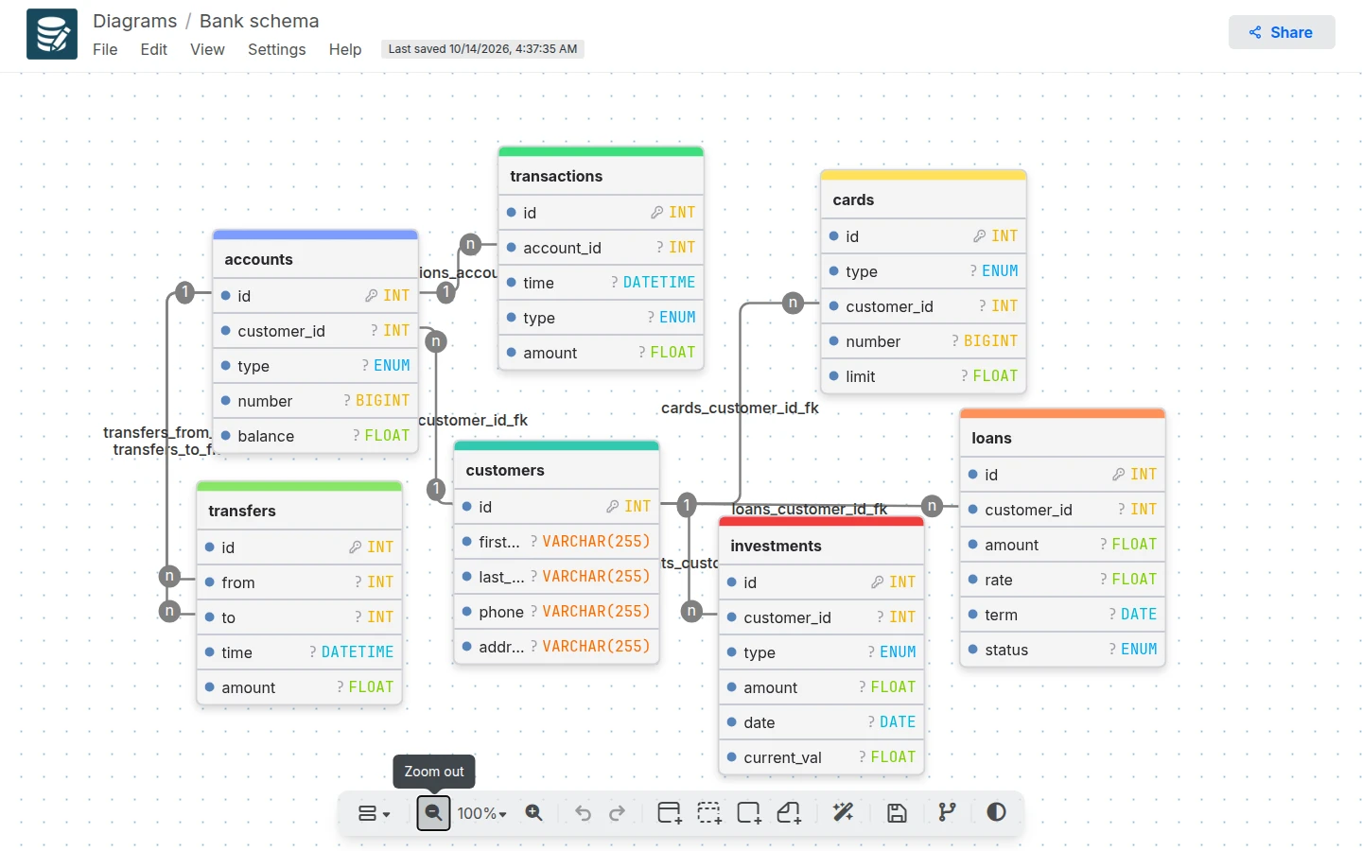Add a new table with toolbar icon
Image resolution: width=1362 pixels, height=851 pixels.
tap(670, 813)
